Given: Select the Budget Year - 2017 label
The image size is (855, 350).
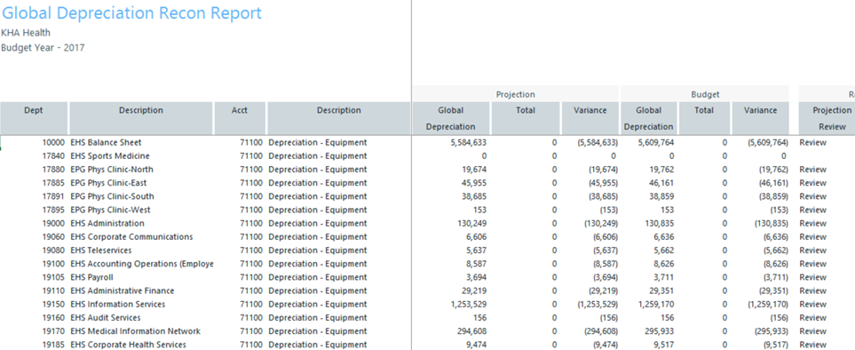Looking at the screenshot, I should (44, 48).
